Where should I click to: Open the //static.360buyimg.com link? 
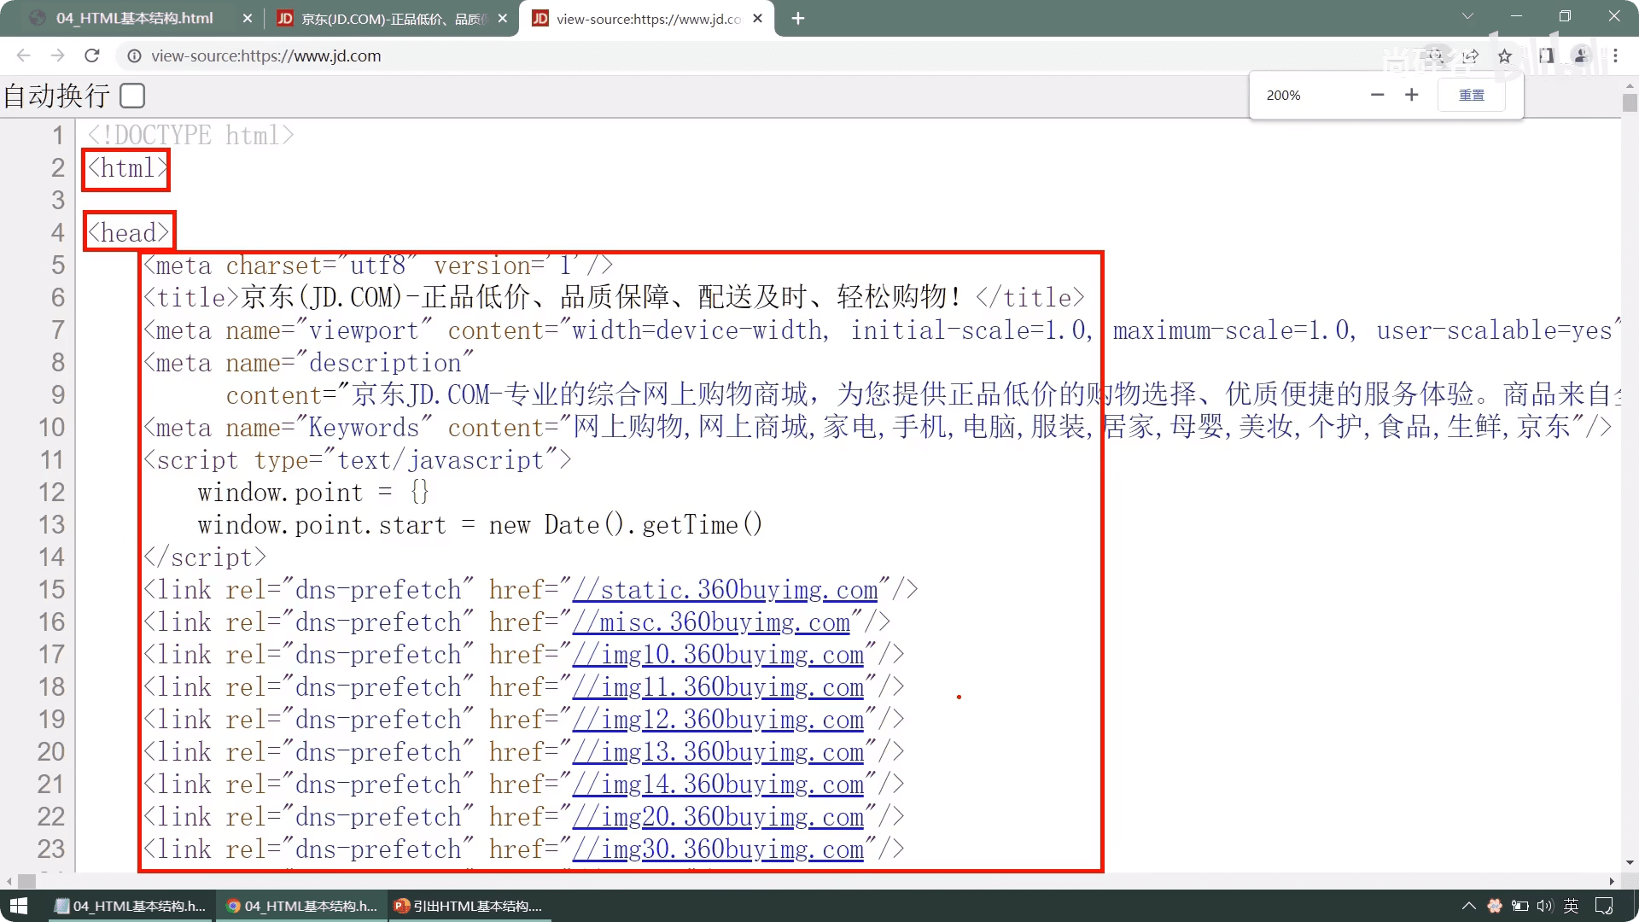(x=726, y=590)
